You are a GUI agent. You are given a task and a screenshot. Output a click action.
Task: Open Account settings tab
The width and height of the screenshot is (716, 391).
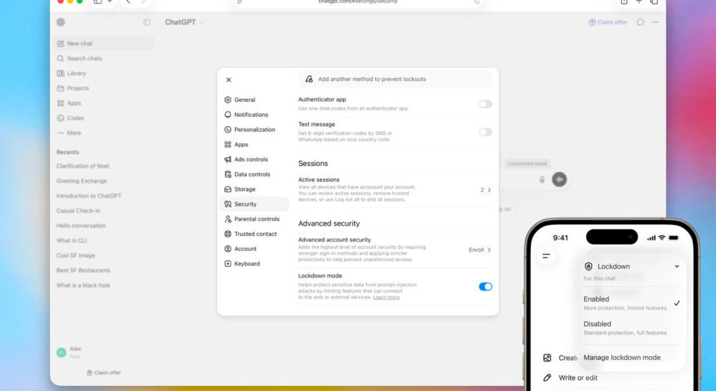pos(254,249)
